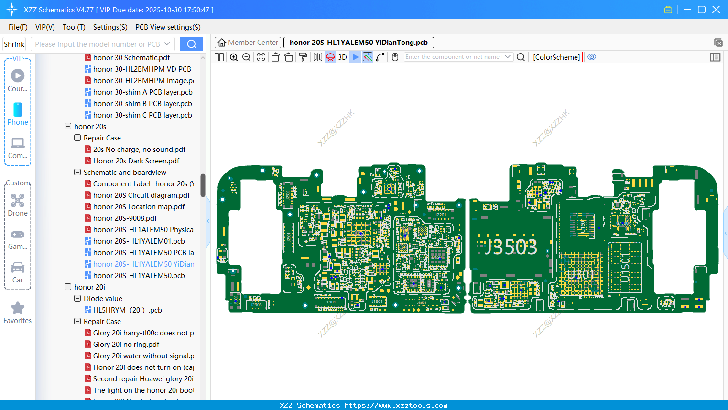Select the Drone category in sidebar
Image resolution: width=728 pixels, height=410 pixels.
(18, 205)
